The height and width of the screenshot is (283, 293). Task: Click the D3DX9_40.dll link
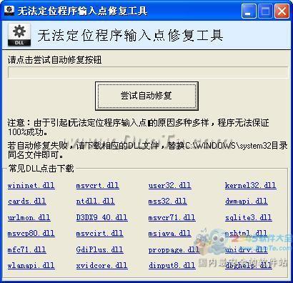click(x=102, y=217)
